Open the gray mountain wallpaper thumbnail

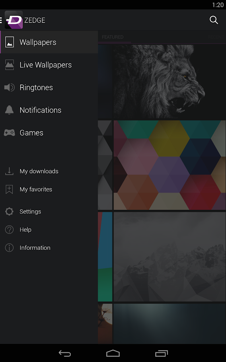pos(169,257)
